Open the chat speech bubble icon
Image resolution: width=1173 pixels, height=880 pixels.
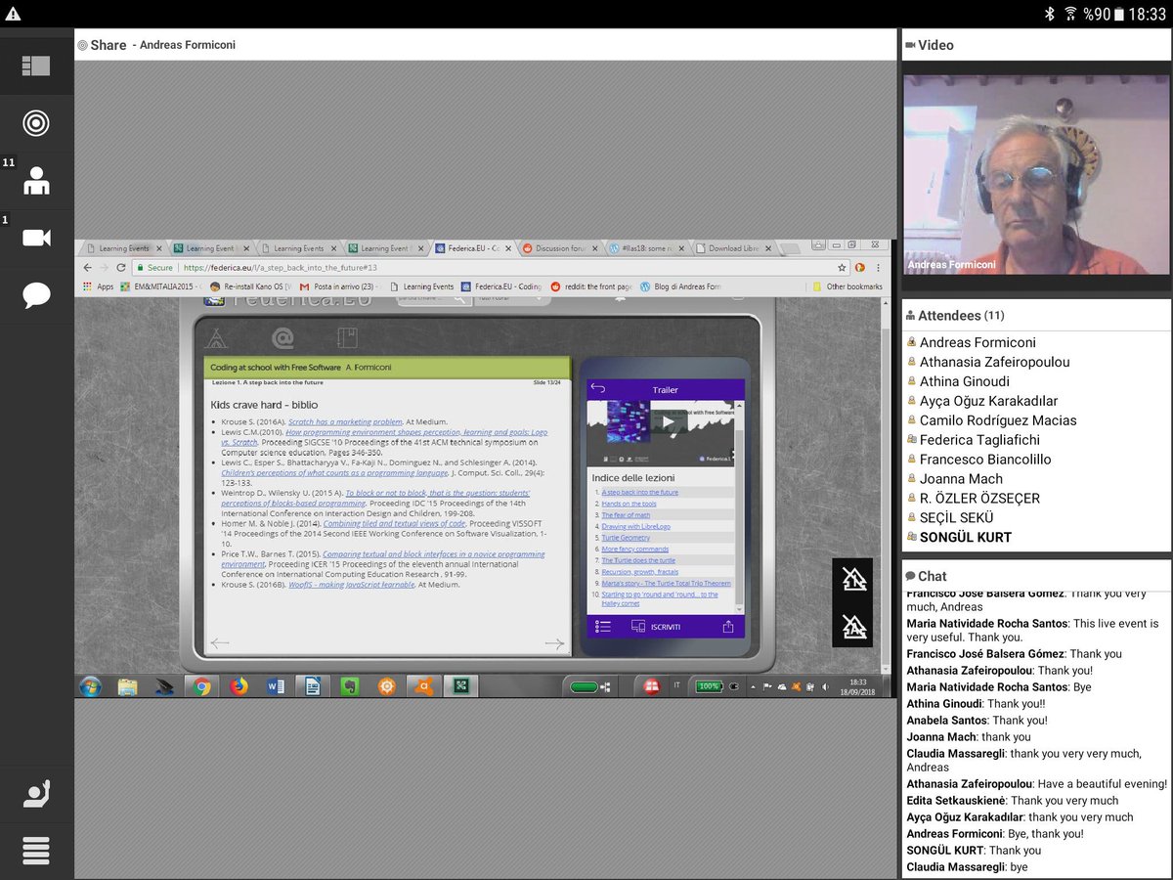36,295
